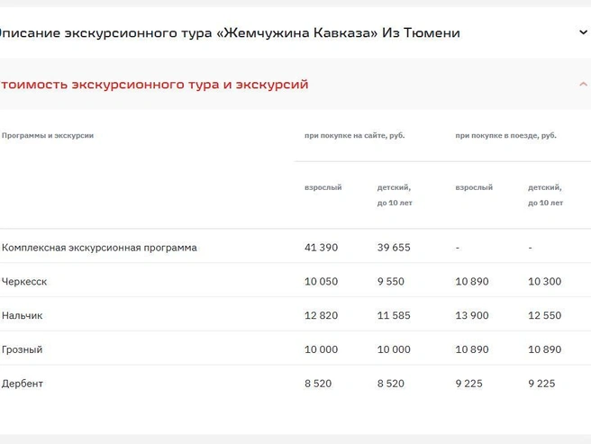The image size is (591, 444).
Task: Select Дербент adult site price 8 520
Action: [318, 384]
